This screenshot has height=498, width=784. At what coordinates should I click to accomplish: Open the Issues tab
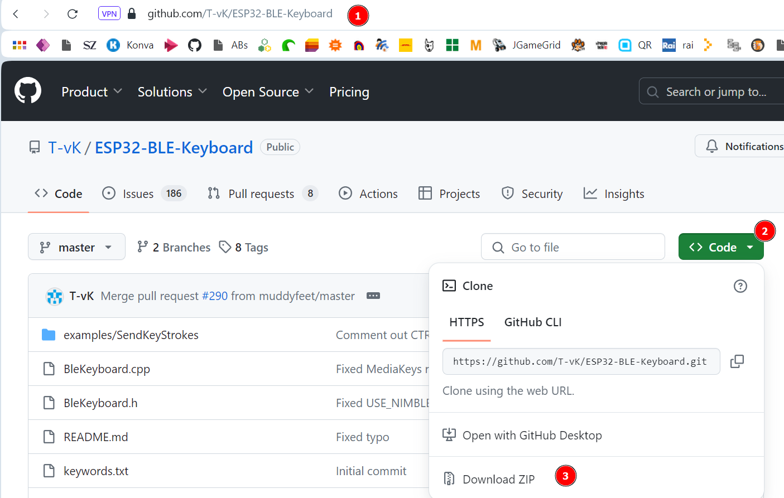(x=144, y=194)
